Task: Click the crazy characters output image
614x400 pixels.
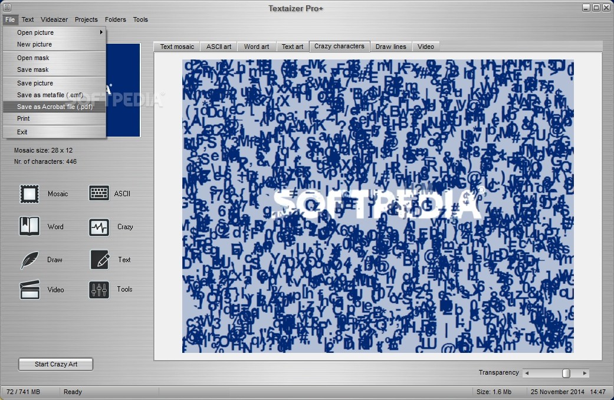Action: [x=378, y=206]
